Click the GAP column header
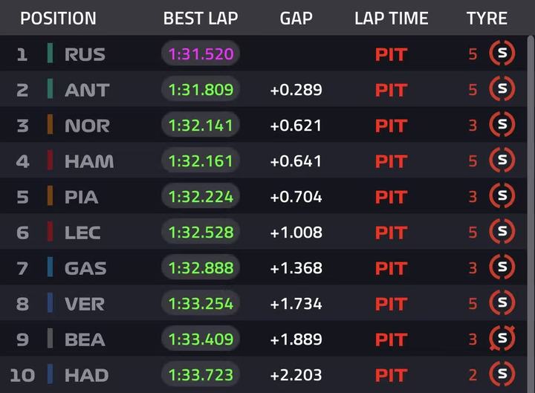The height and width of the screenshot is (393, 535). point(296,19)
